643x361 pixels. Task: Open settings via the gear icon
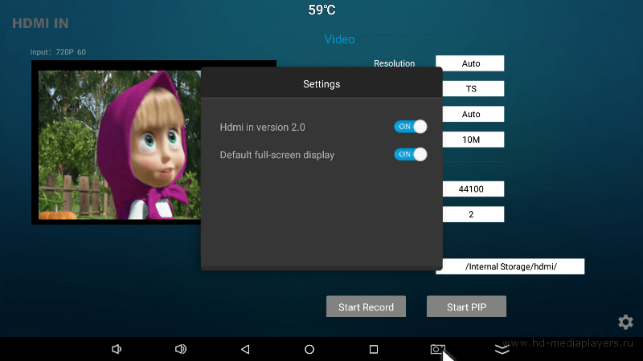(625, 322)
